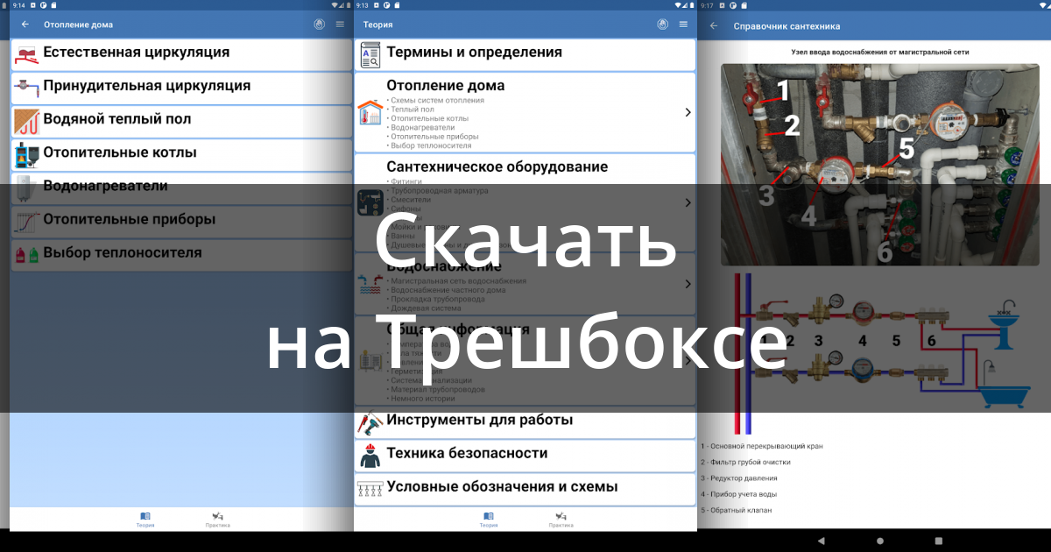Tap the Естественная циркуляция row icon
Viewport: 1051px width, 552px height.
click(26, 53)
